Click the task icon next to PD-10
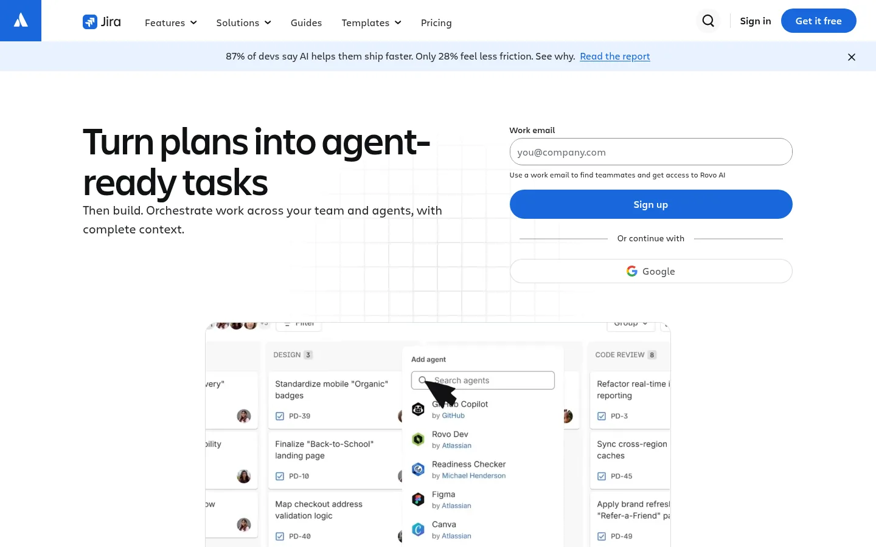Viewport: 876px width, 547px height. click(280, 476)
